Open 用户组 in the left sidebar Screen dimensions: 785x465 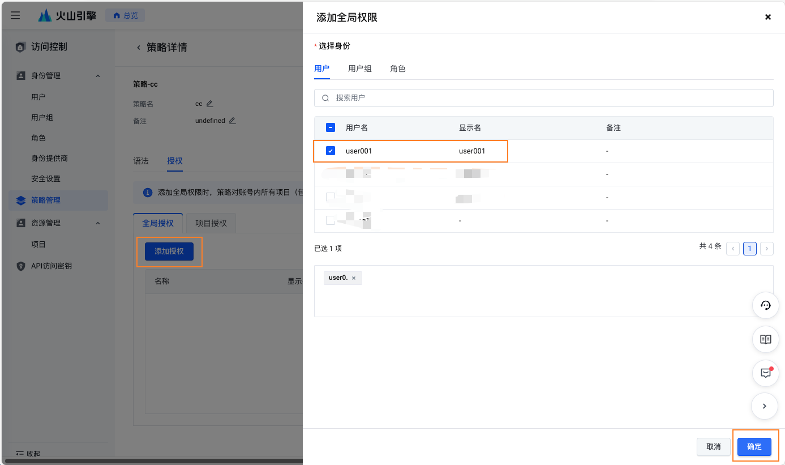point(42,117)
